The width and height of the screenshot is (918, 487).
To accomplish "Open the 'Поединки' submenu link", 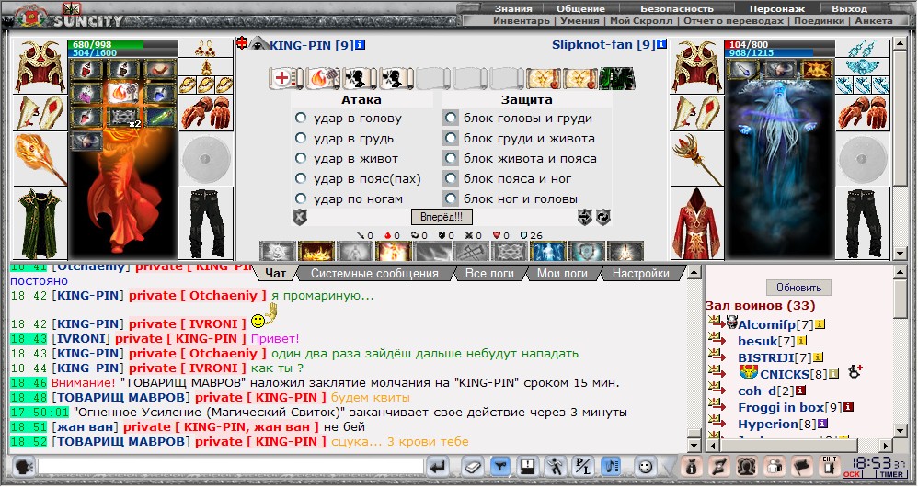I will click(x=819, y=20).
